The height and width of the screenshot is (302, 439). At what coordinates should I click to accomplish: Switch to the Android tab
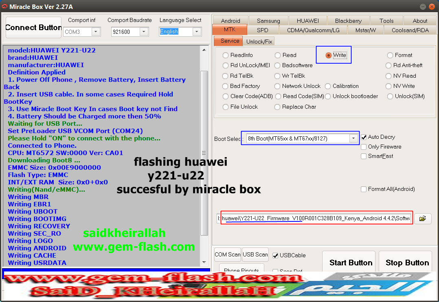coord(230,21)
